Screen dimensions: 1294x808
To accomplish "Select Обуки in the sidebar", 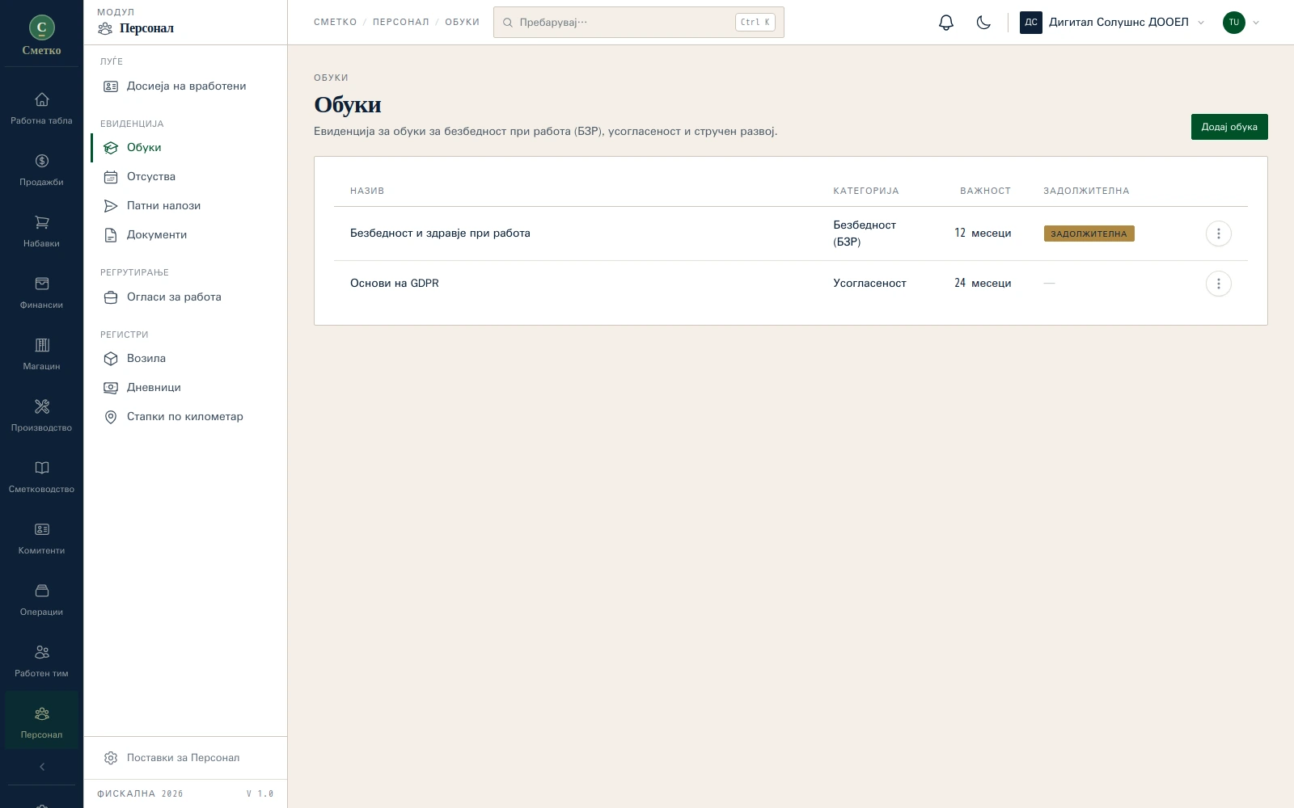I will (x=185, y=148).
